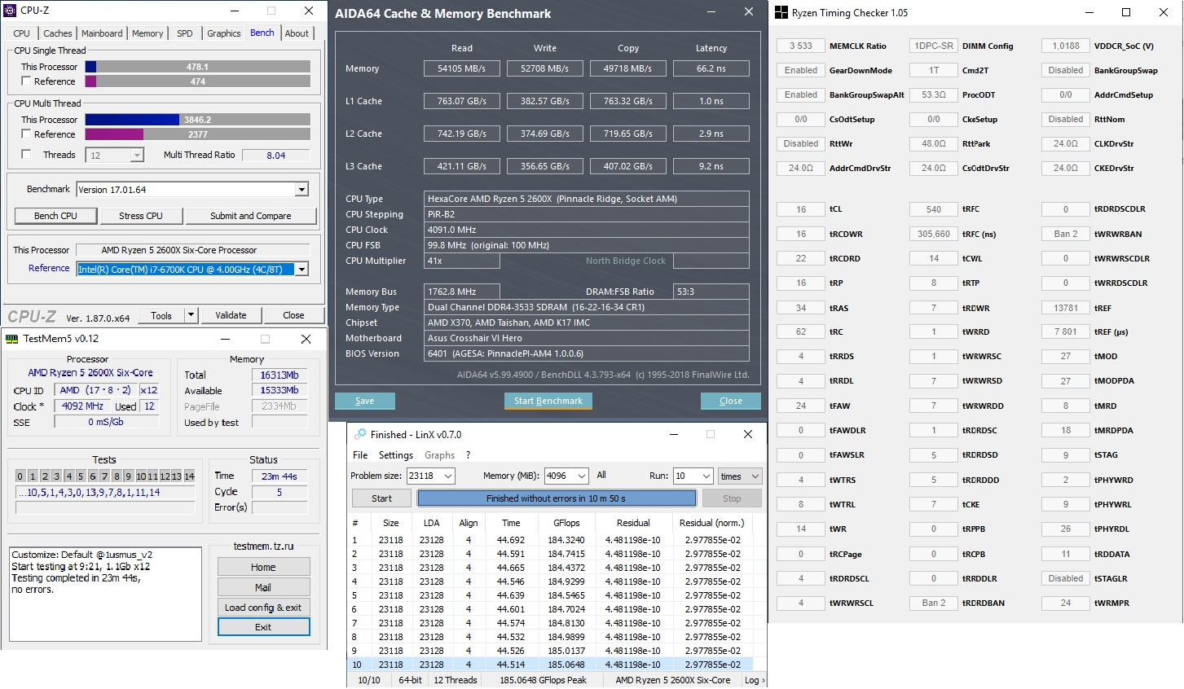Image resolution: width=1184 pixels, height=689 pixels.
Task: Open the Settings menu in LinX
Action: point(395,455)
